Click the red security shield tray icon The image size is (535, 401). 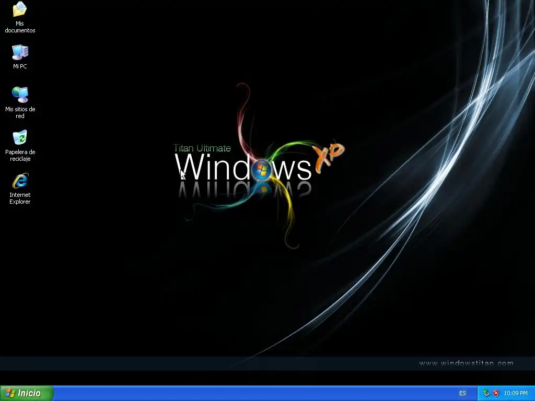pos(496,393)
